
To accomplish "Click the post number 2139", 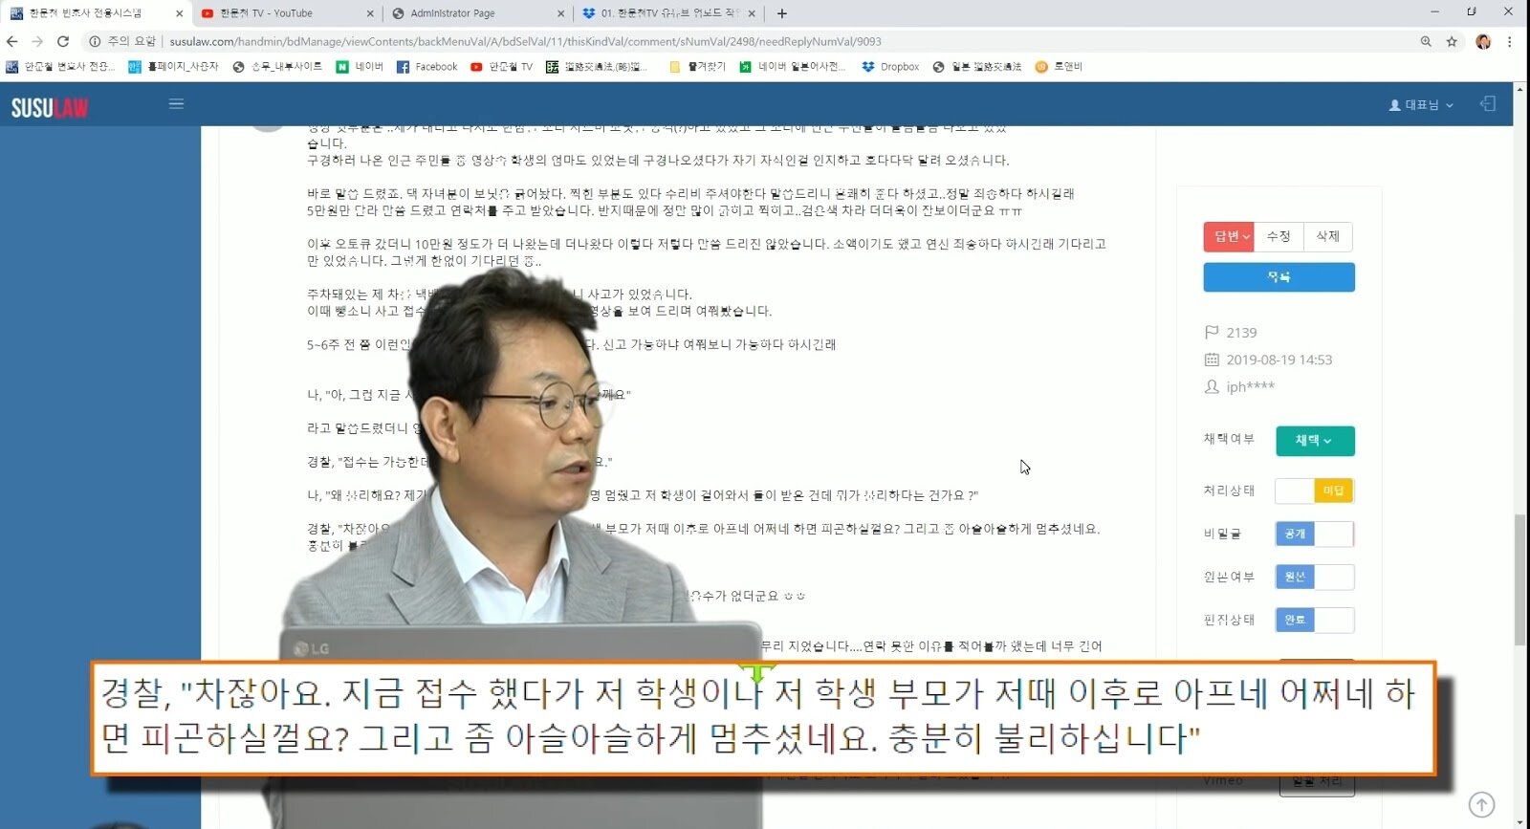I will pyautogui.click(x=1241, y=333).
